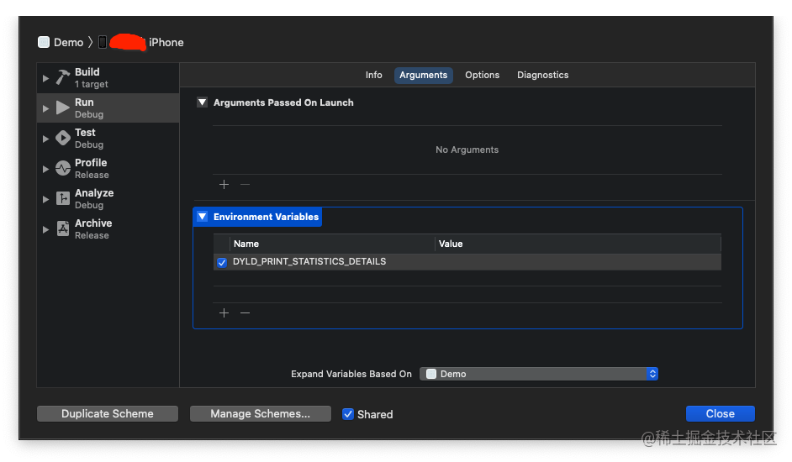The image size is (792, 462).
Task: Go to the Diagnostics tab
Action: point(542,75)
